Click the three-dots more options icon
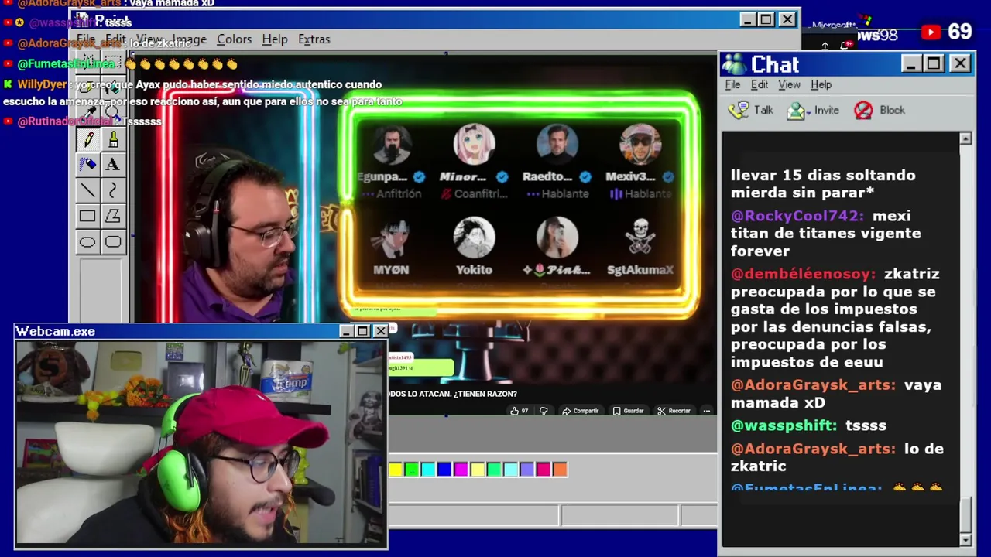This screenshot has height=557, width=991. (707, 411)
